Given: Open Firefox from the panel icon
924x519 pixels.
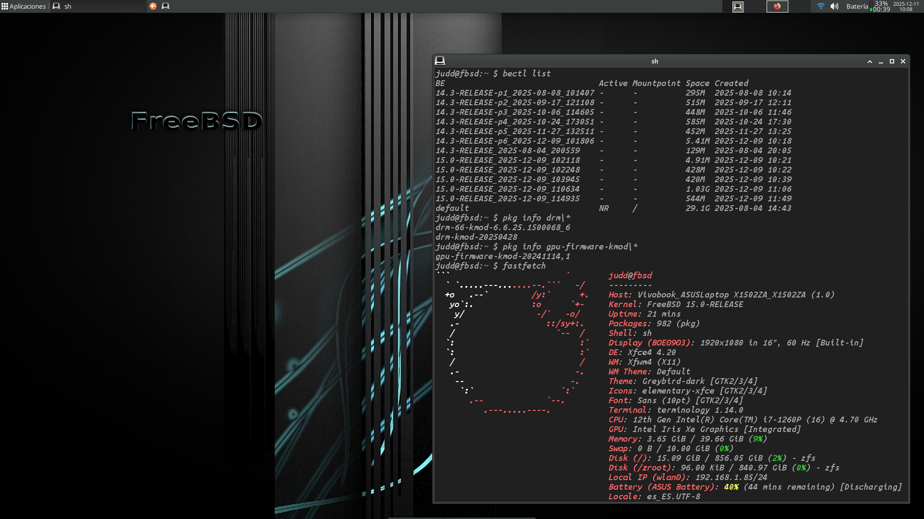Looking at the screenshot, I should (778, 7).
